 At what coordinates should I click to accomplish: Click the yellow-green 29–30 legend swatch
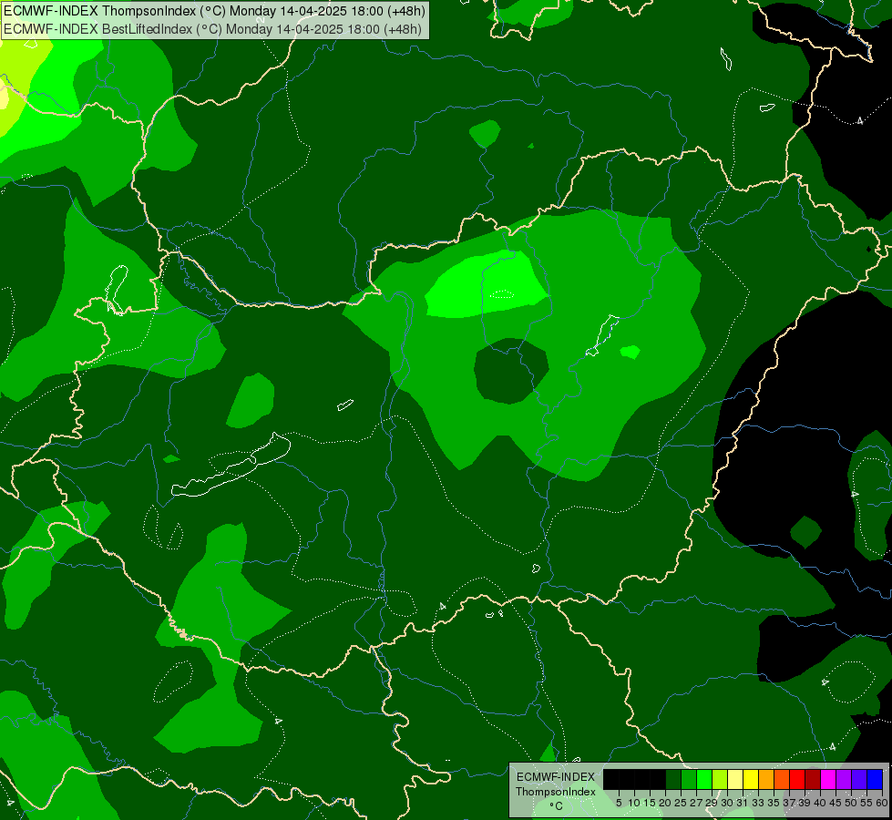coord(720,779)
